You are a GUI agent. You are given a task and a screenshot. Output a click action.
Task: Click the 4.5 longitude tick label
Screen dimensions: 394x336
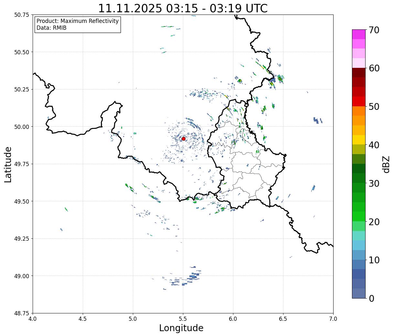pyautogui.click(x=83, y=319)
